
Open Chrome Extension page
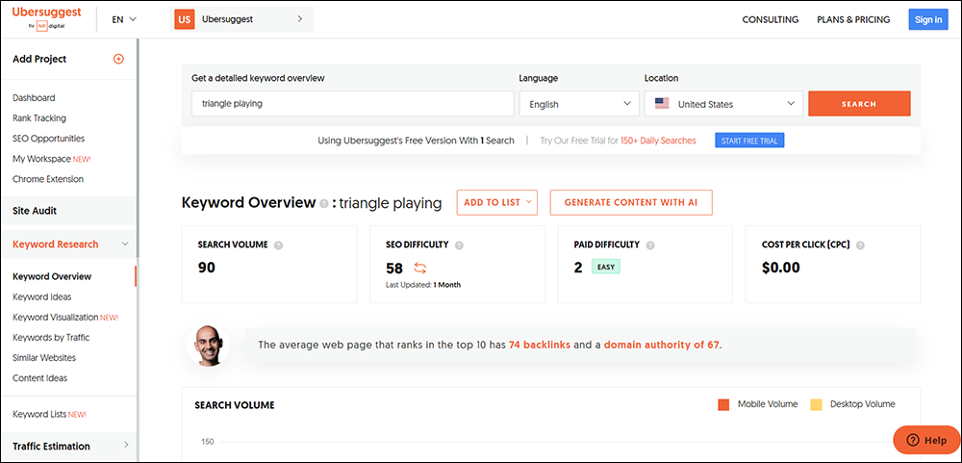(x=48, y=179)
